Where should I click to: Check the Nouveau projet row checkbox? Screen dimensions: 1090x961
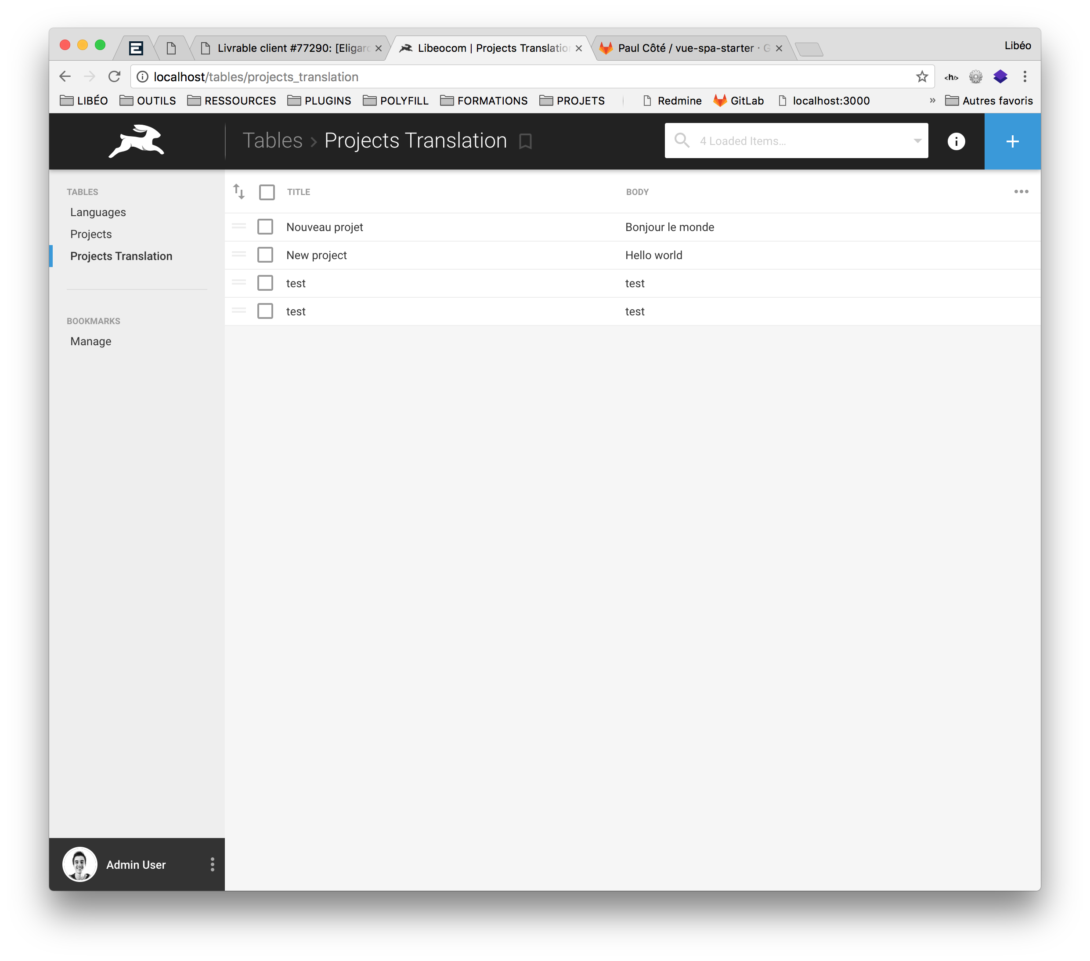coord(265,227)
